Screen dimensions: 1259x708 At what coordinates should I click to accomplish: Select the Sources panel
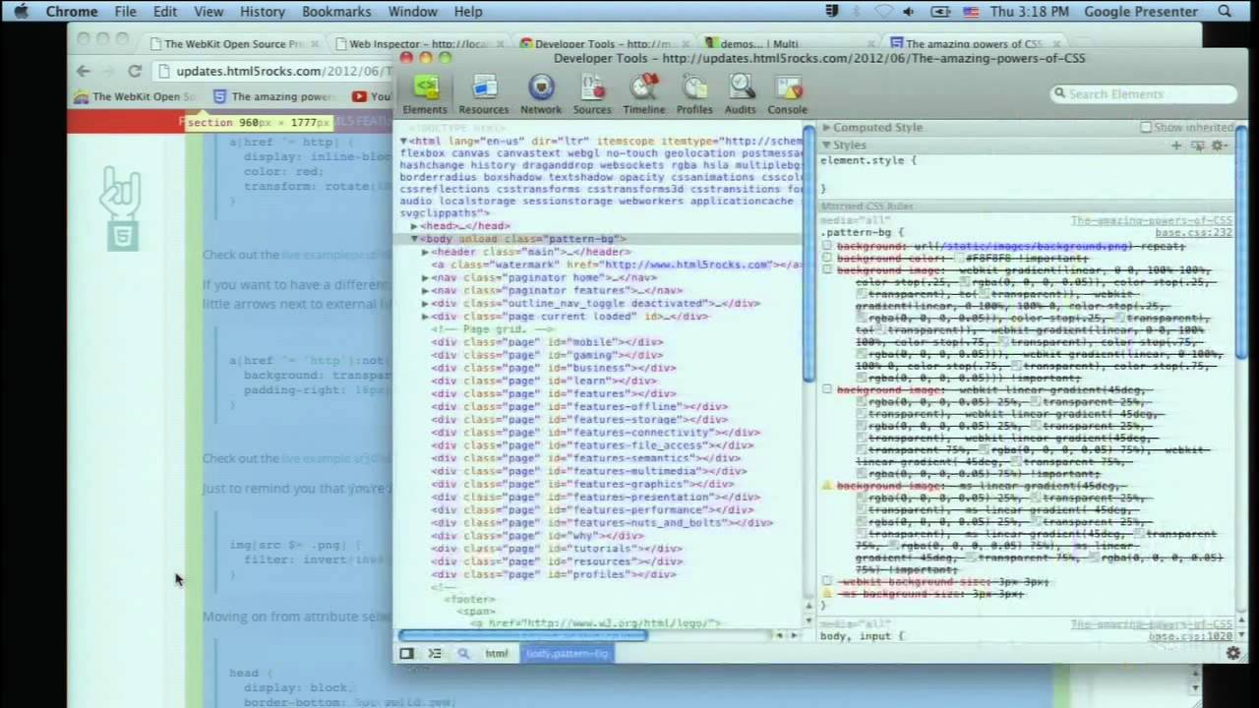coord(591,93)
